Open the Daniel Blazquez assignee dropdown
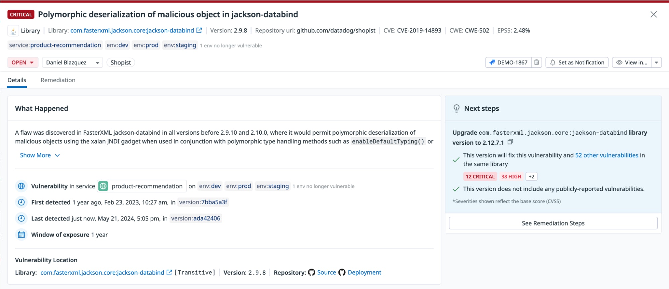 tap(72, 62)
